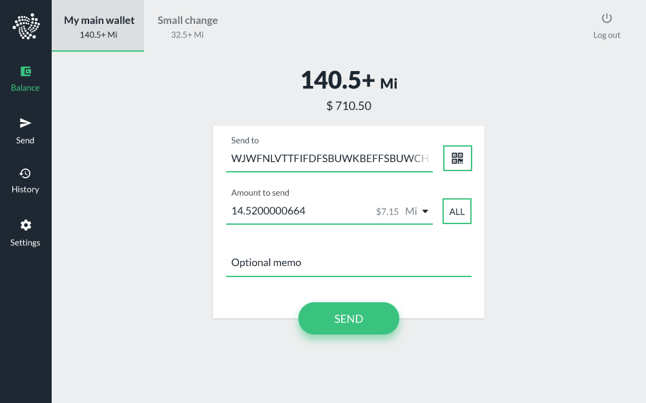Open the Settings gear icon
The width and height of the screenshot is (646, 403).
click(26, 225)
